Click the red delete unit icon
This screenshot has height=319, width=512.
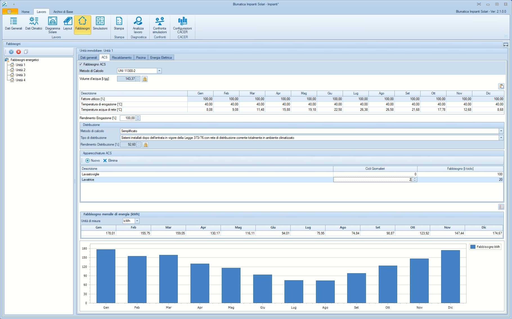click(x=19, y=52)
